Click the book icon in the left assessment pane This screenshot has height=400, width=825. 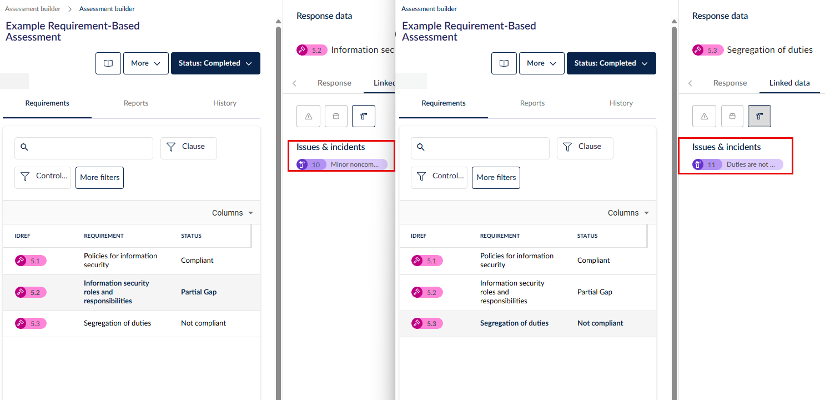coord(108,63)
